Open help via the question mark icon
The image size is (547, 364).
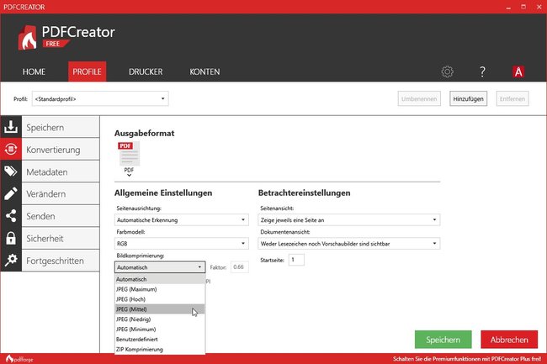pos(482,71)
